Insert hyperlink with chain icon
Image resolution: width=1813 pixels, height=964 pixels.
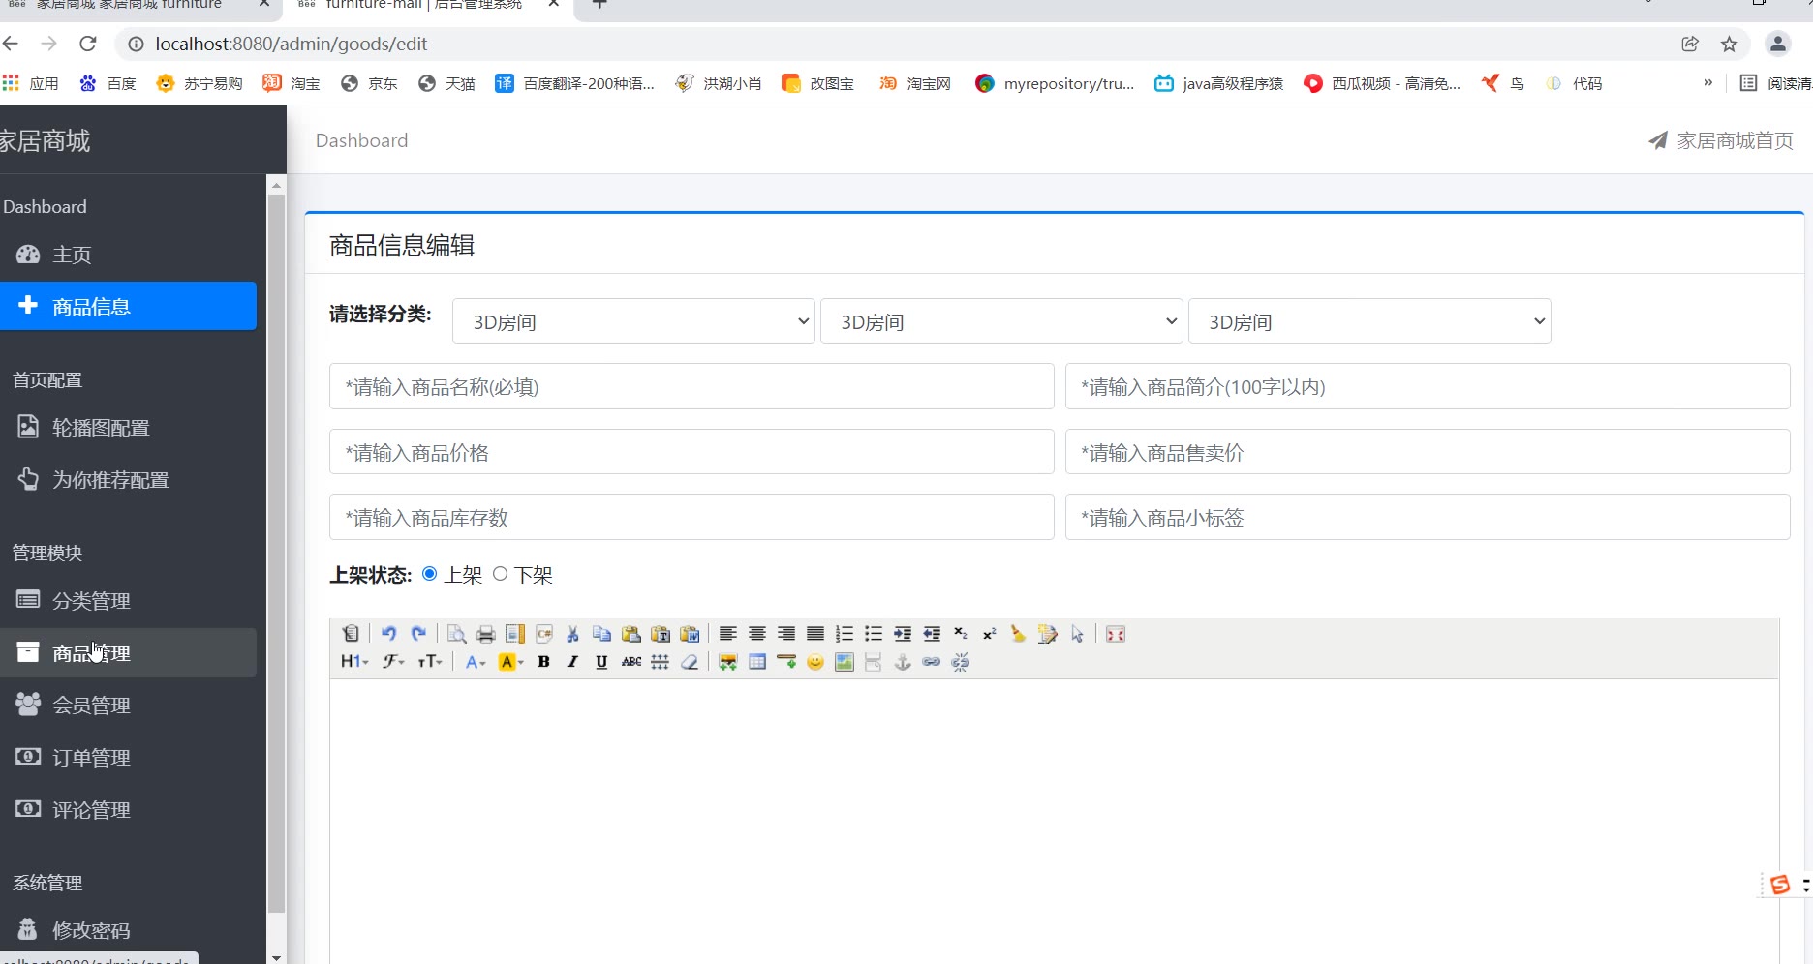[x=932, y=662]
